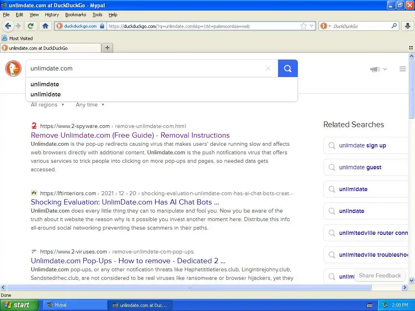415x311 pixels.
Task: Click the lftinteriors favicon icon
Action: tap(34, 193)
